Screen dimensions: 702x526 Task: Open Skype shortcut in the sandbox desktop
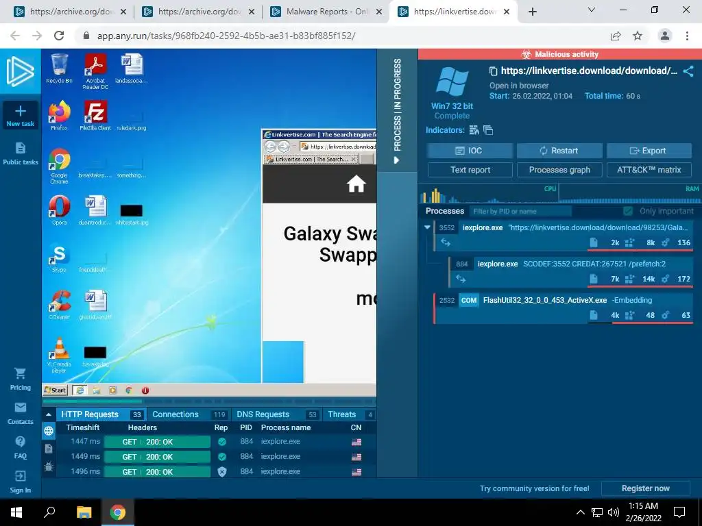click(59, 258)
